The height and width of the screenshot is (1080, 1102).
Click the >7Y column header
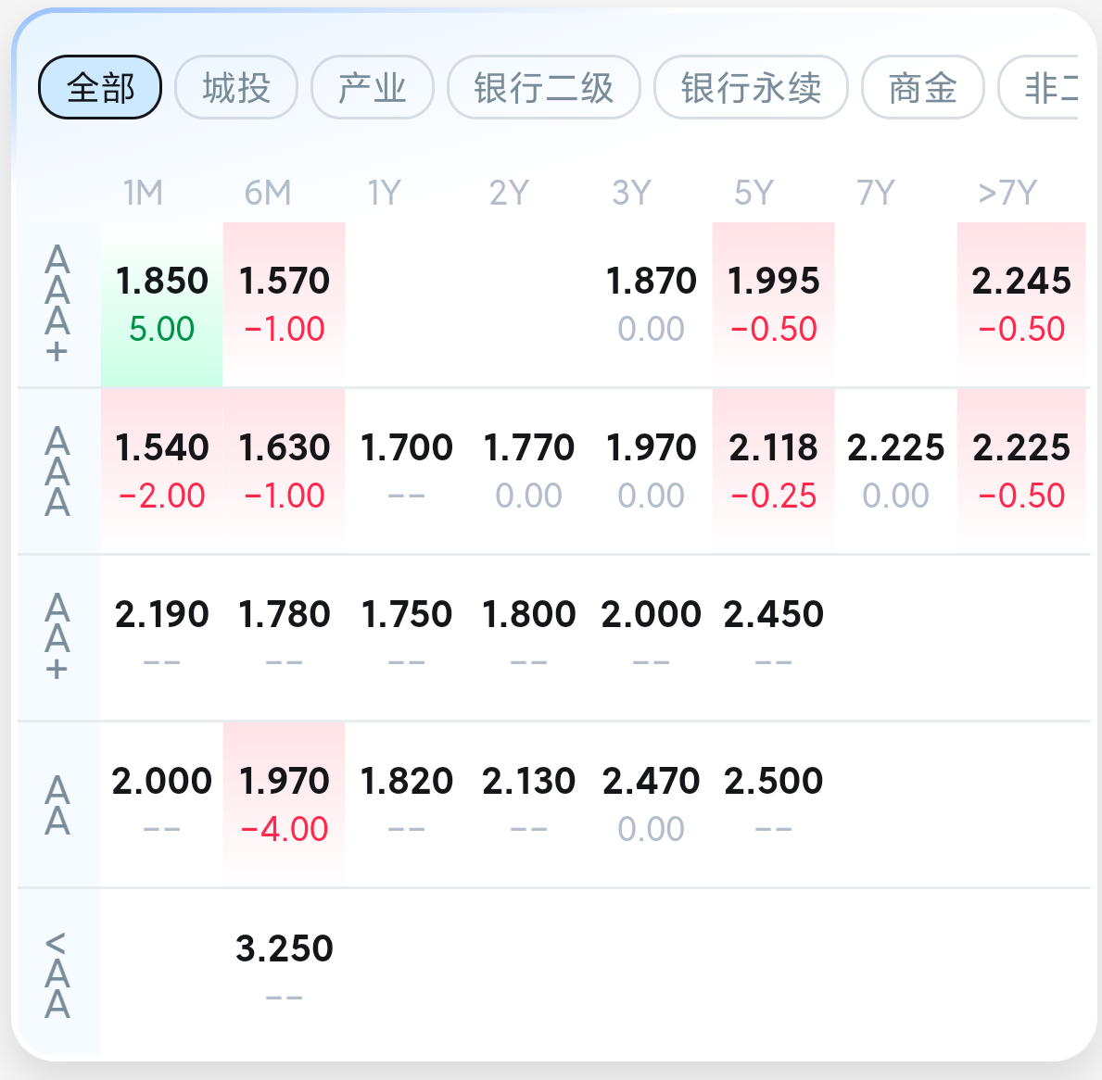tap(1007, 193)
